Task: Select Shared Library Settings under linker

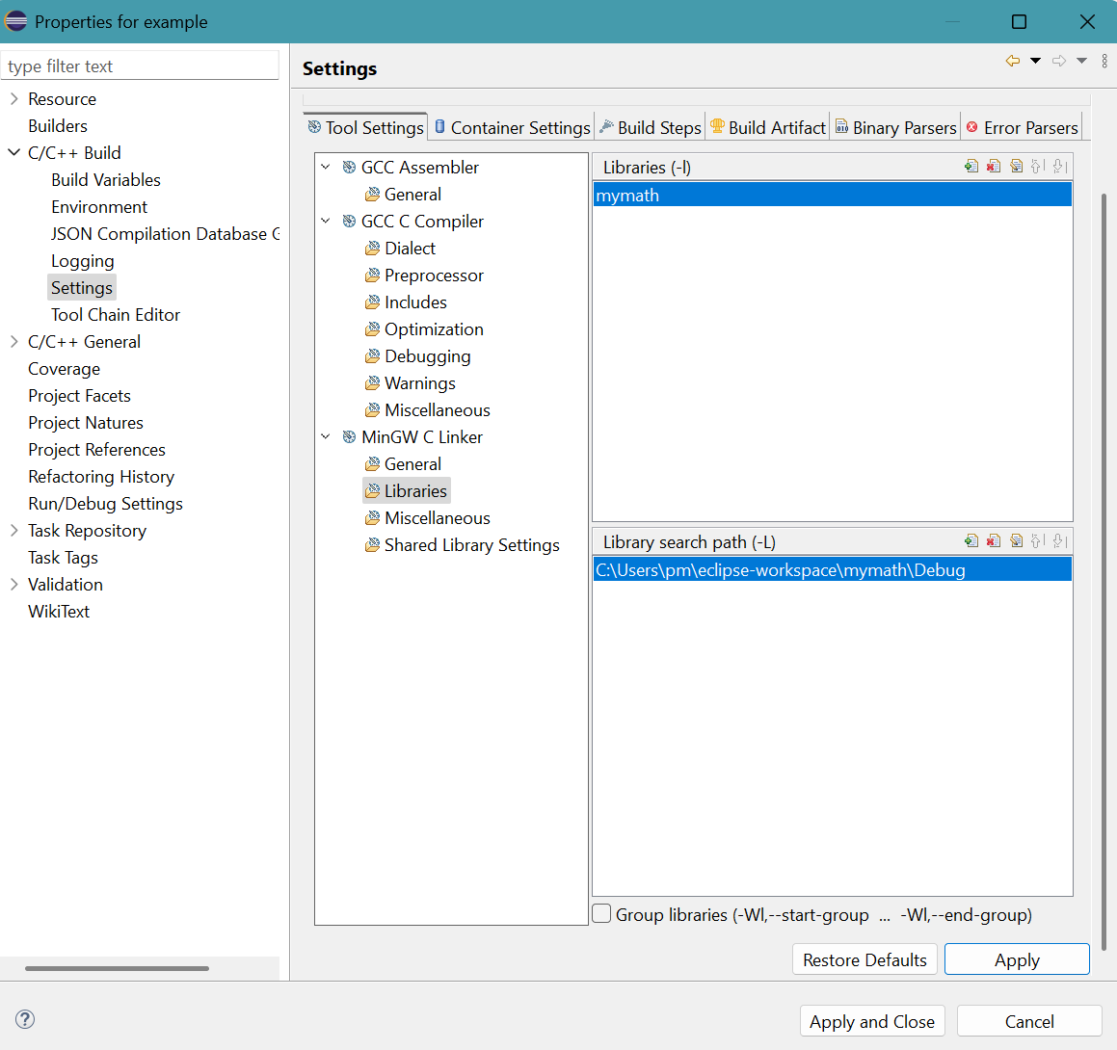Action: (x=471, y=545)
